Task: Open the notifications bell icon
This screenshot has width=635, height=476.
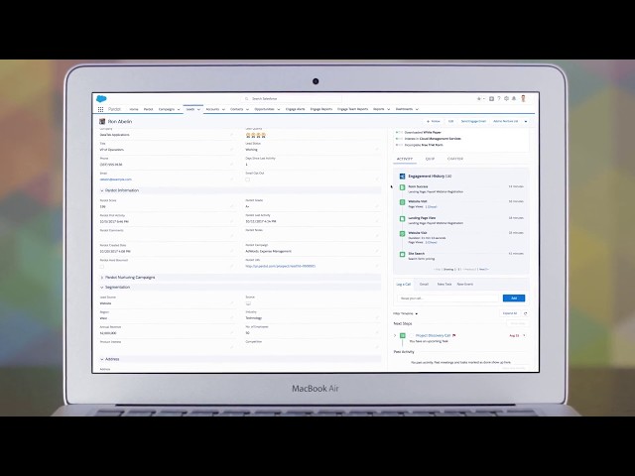Action: [x=514, y=98]
